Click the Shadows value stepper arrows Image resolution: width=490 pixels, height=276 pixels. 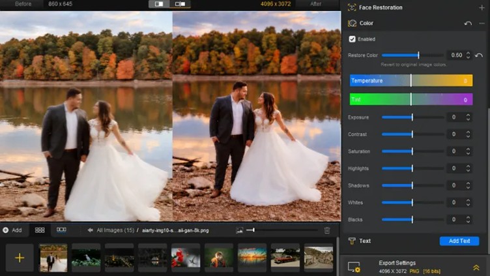point(468,185)
